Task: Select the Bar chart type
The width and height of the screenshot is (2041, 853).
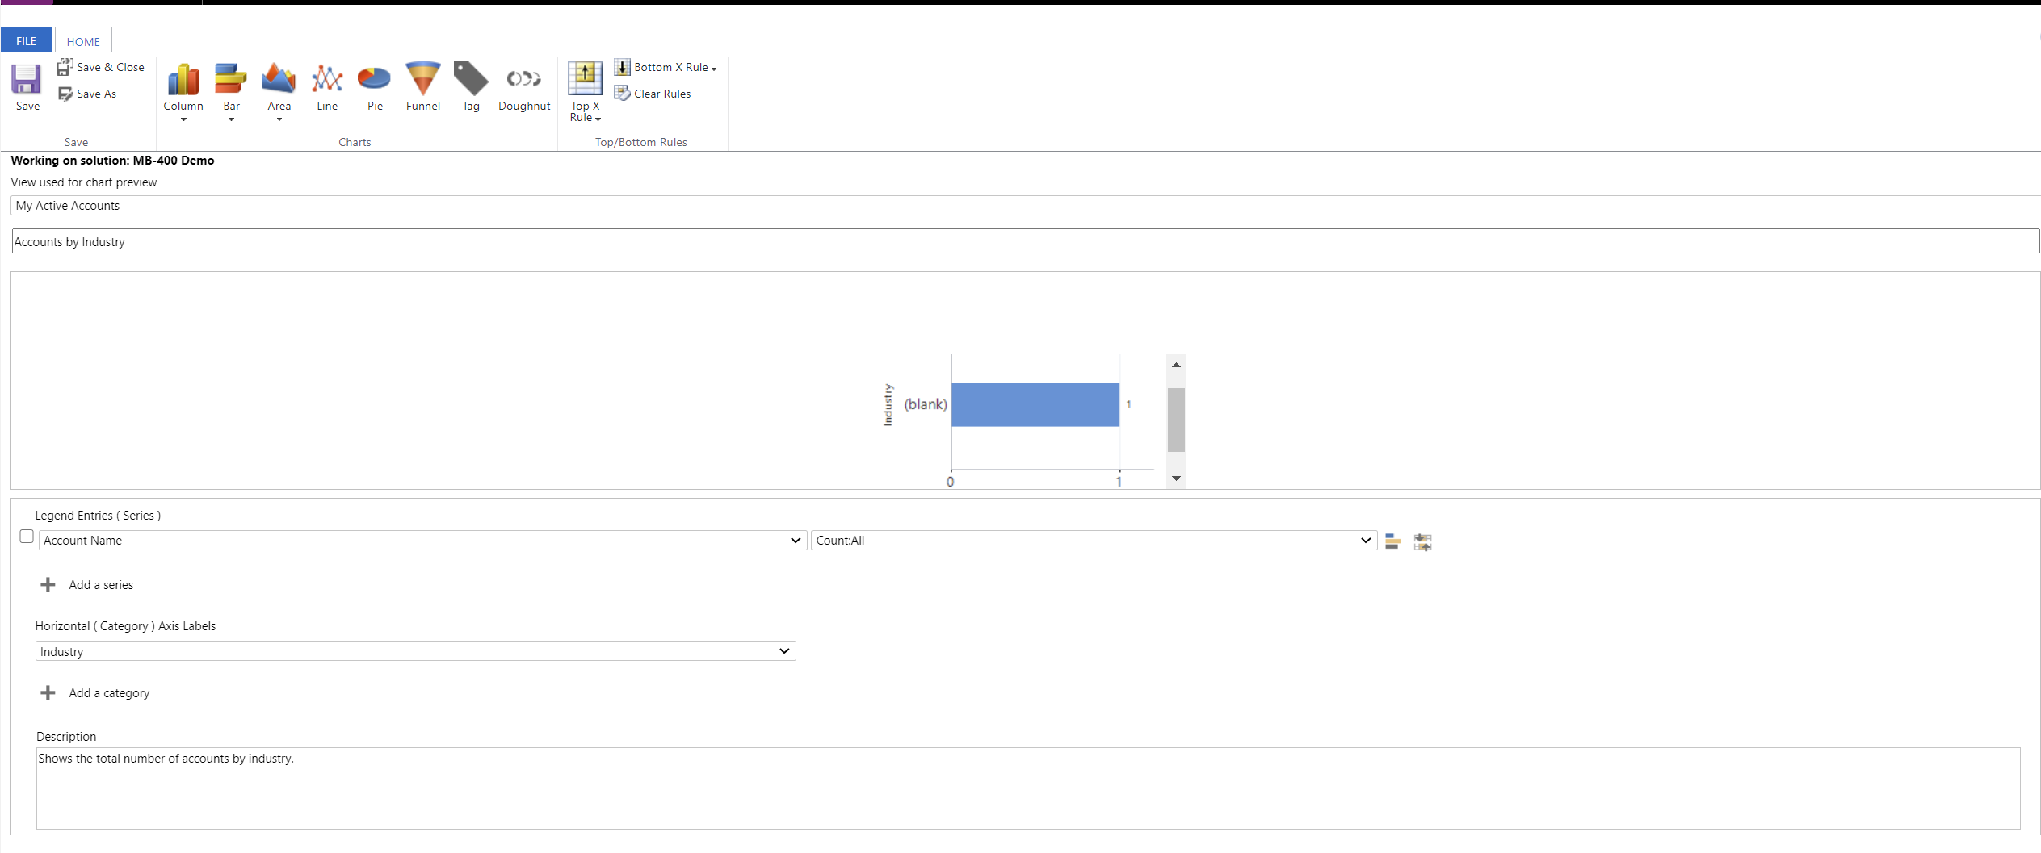Action: click(x=231, y=86)
